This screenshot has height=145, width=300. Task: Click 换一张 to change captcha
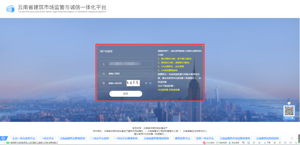pyautogui.click(x=148, y=83)
